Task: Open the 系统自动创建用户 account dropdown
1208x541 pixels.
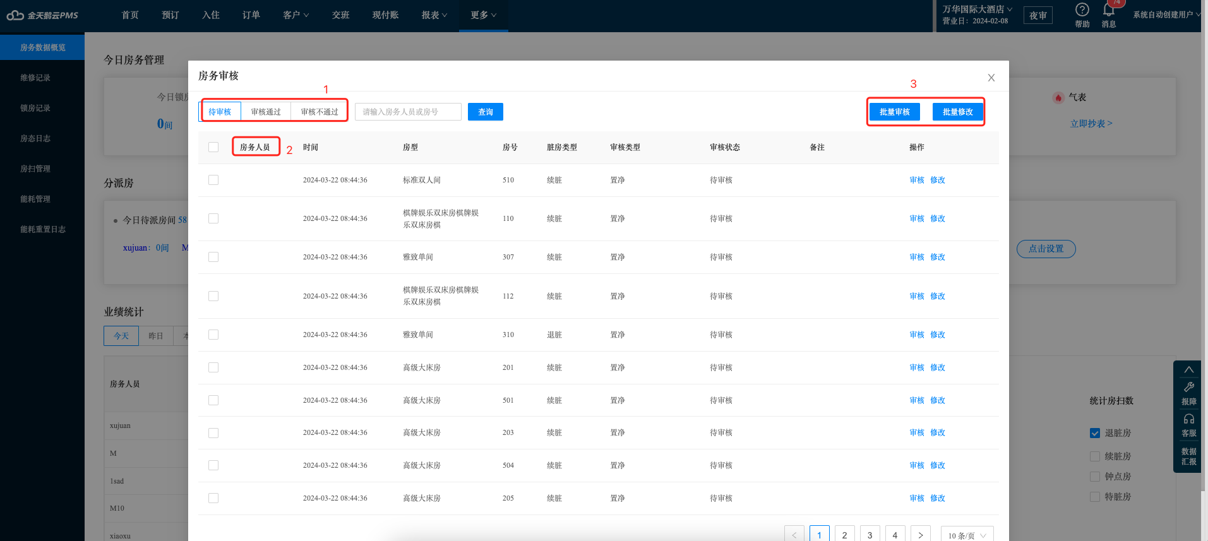Action: click(1166, 15)
